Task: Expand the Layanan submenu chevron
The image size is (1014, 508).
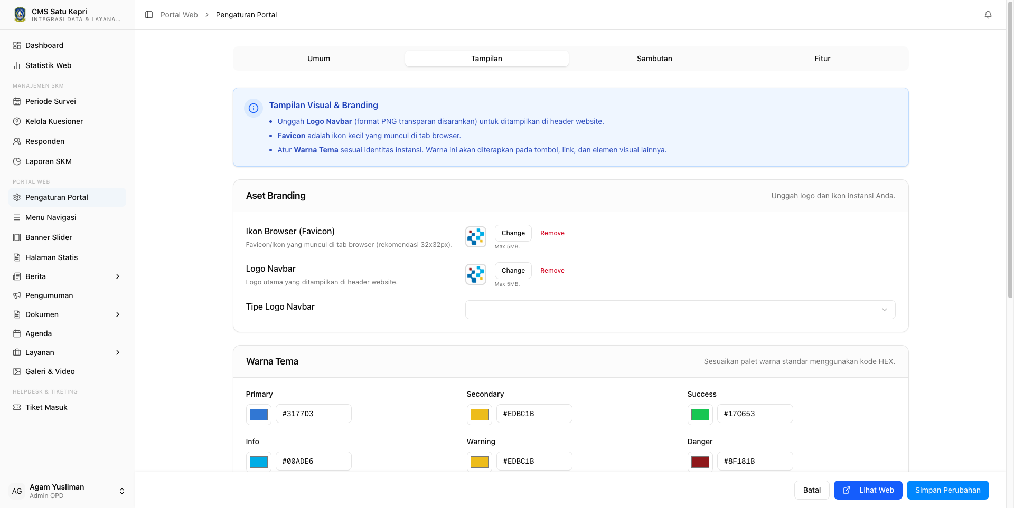Action: tap(118, 352)
